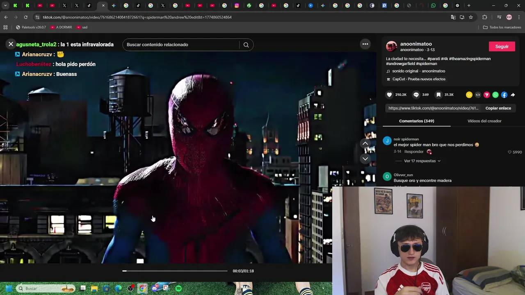Screen dimensions: 525x295
Task: Click the browser address bar URL
Action: (x=137, y=17)
